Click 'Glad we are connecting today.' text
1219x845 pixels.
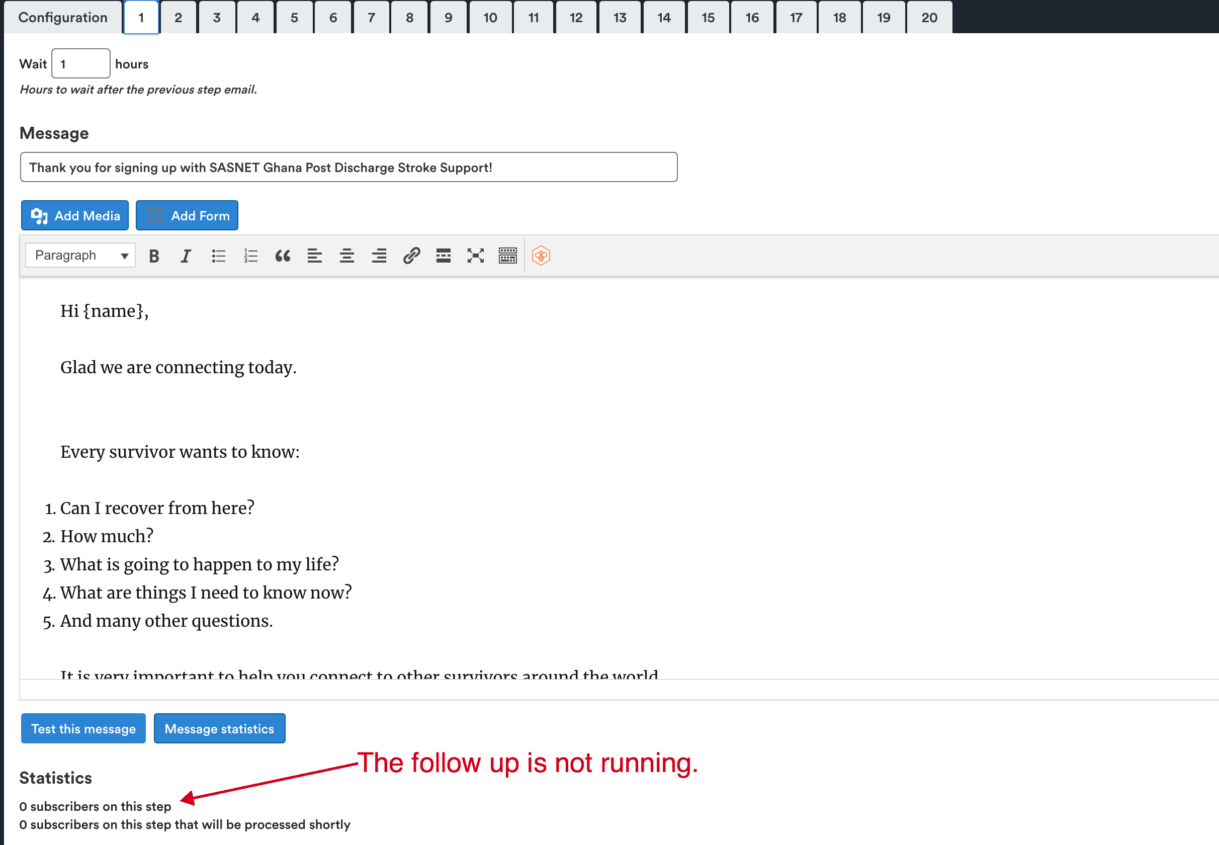click(179, 367)
